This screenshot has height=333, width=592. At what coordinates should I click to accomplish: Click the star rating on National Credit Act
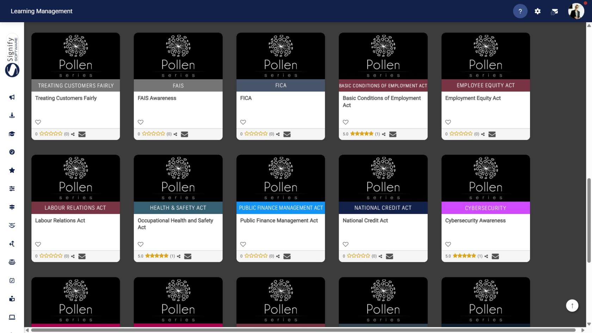(x=359, y=256)
